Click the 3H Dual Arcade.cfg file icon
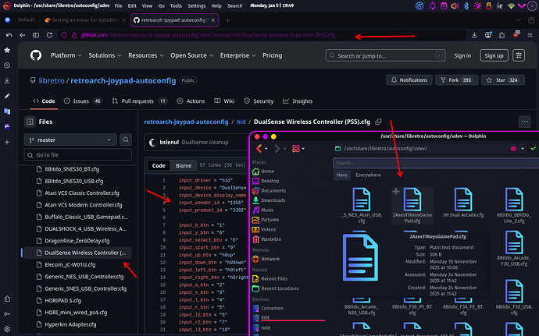The height and width of the screenshot is (336, 539). [x=462, y=198]
